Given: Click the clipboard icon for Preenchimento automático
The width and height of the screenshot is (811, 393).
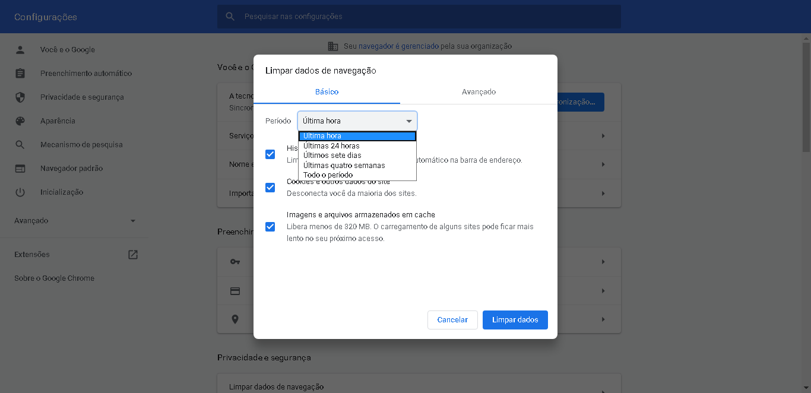Looking at the screenshot, I should click(x=20, y=74).
